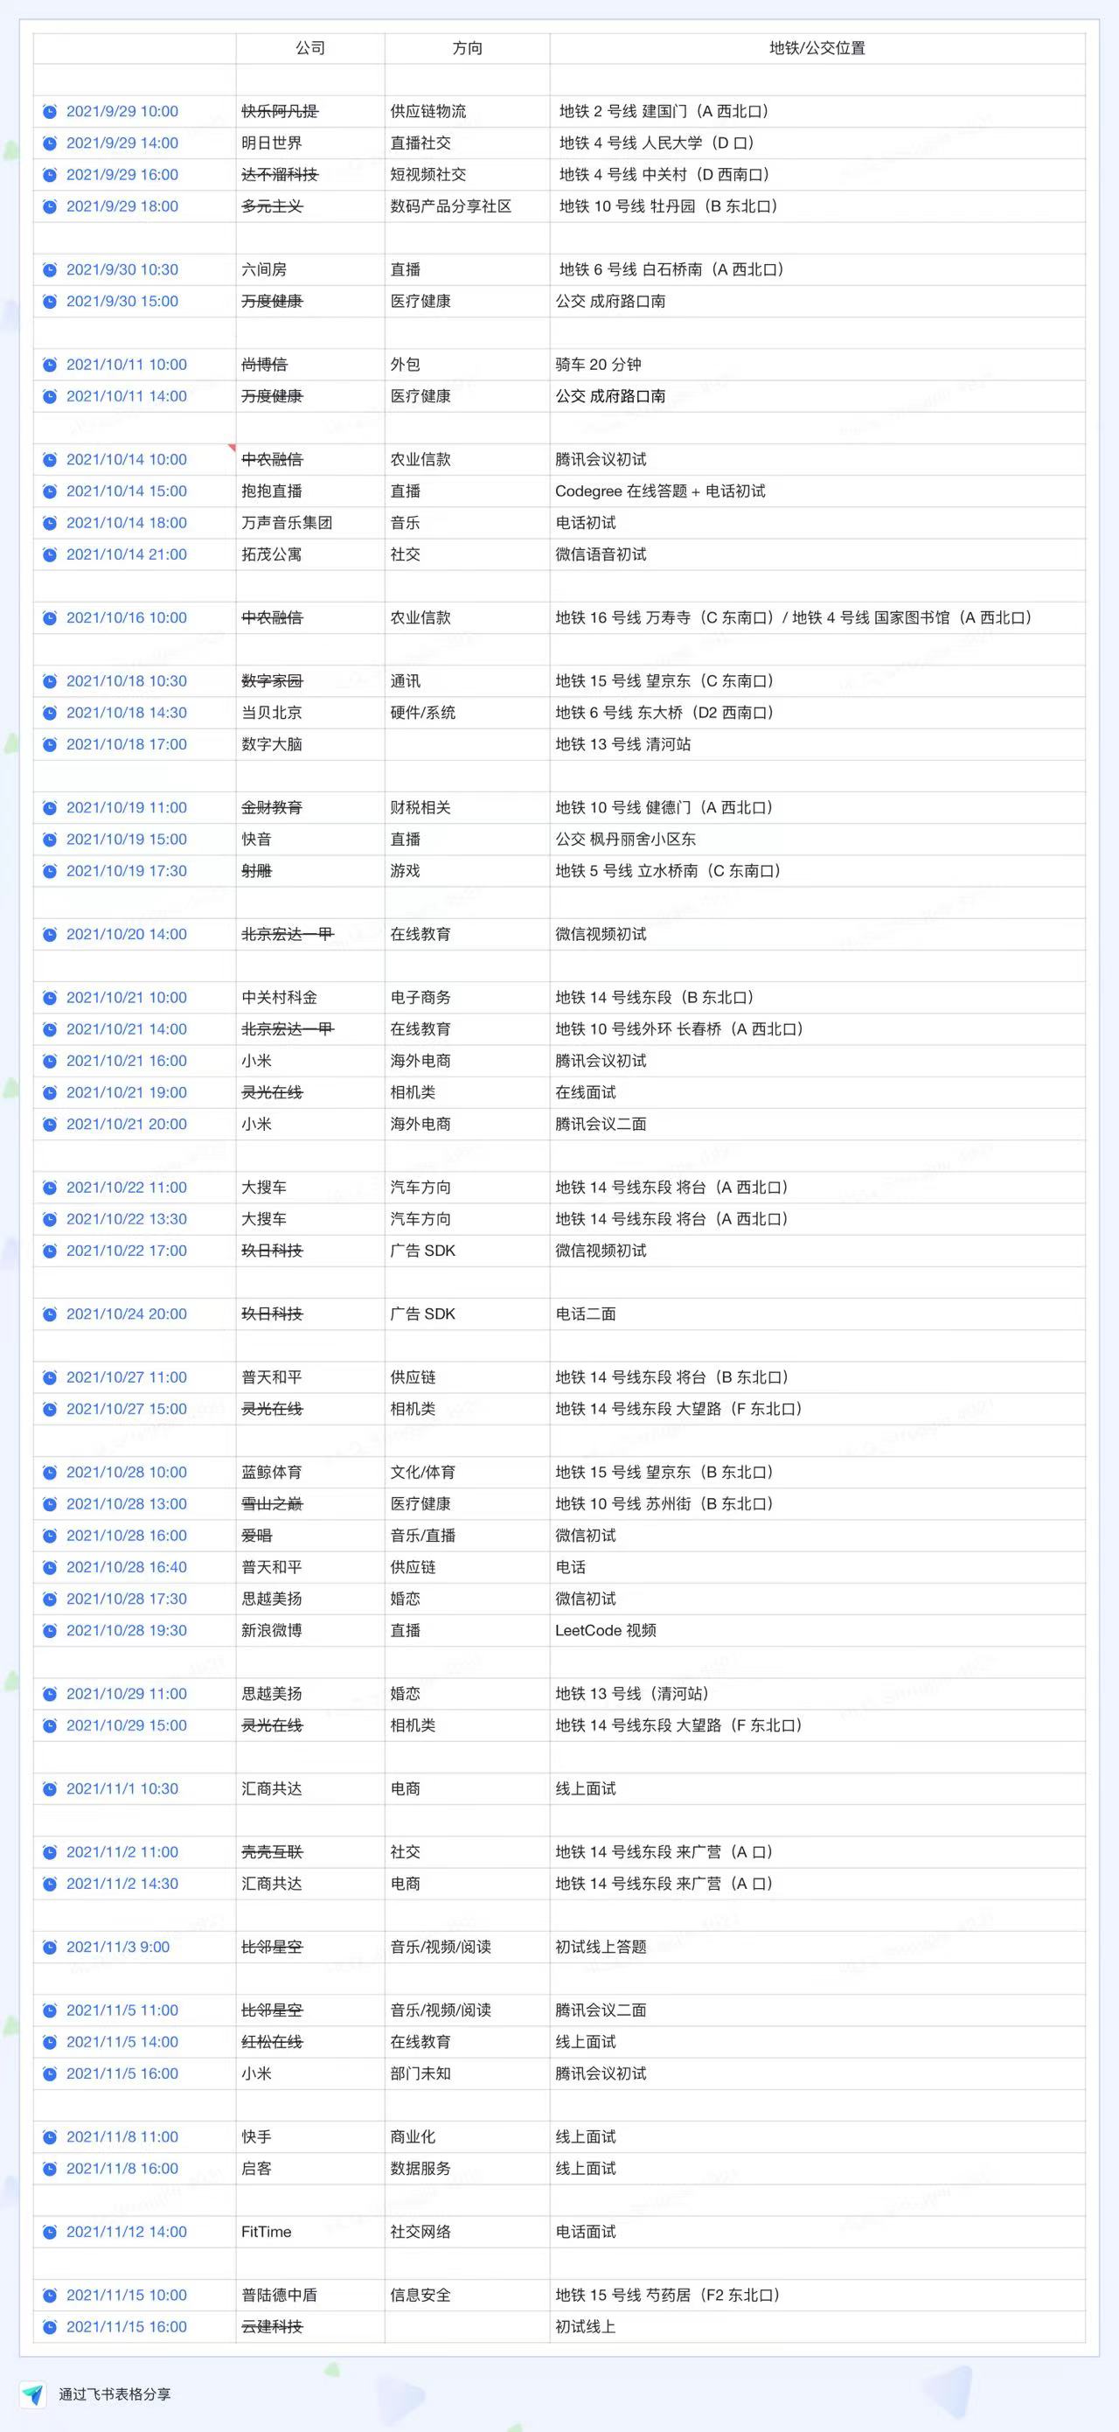This screenshot has height=2432, width=1119.
Task: Open the 2021/10/18 17:00 date link
Action: [x=127, y=744]
